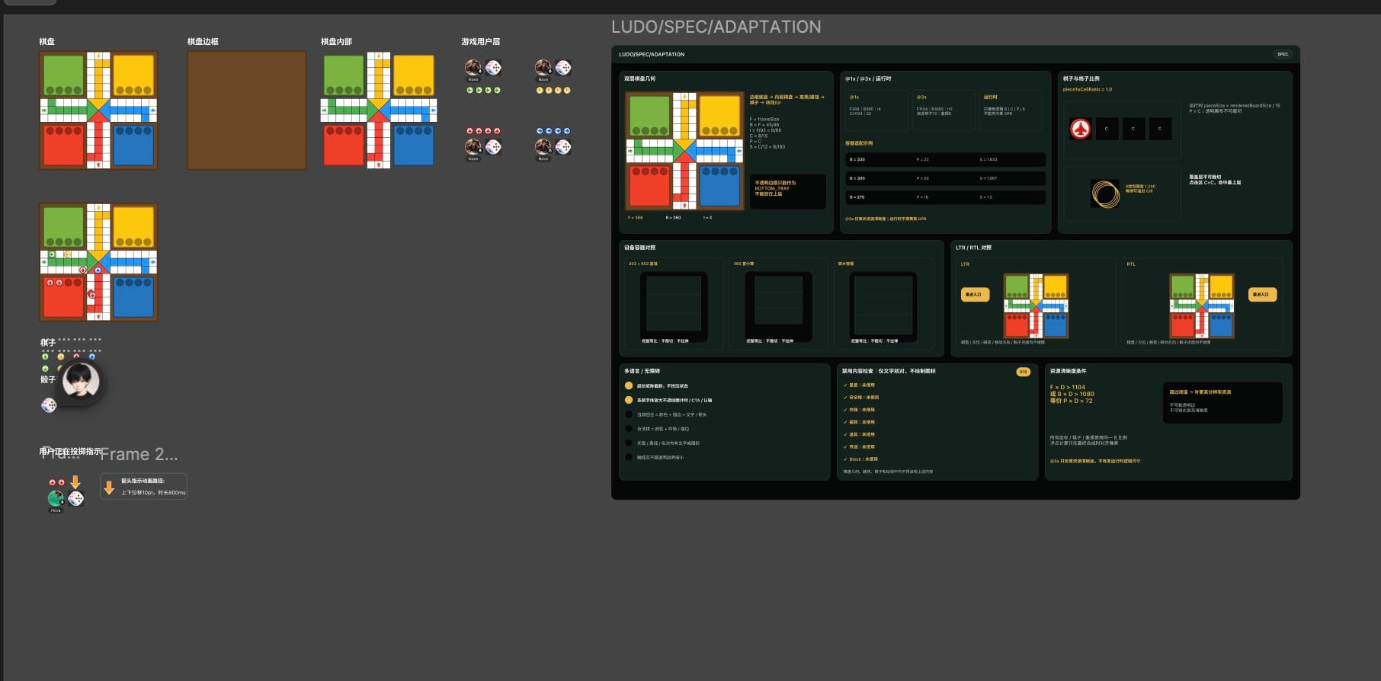Click the F × D > 1104 condition text
Image resolution: width=1381 pixels, height=681 pixels.
coord(1068,387)
